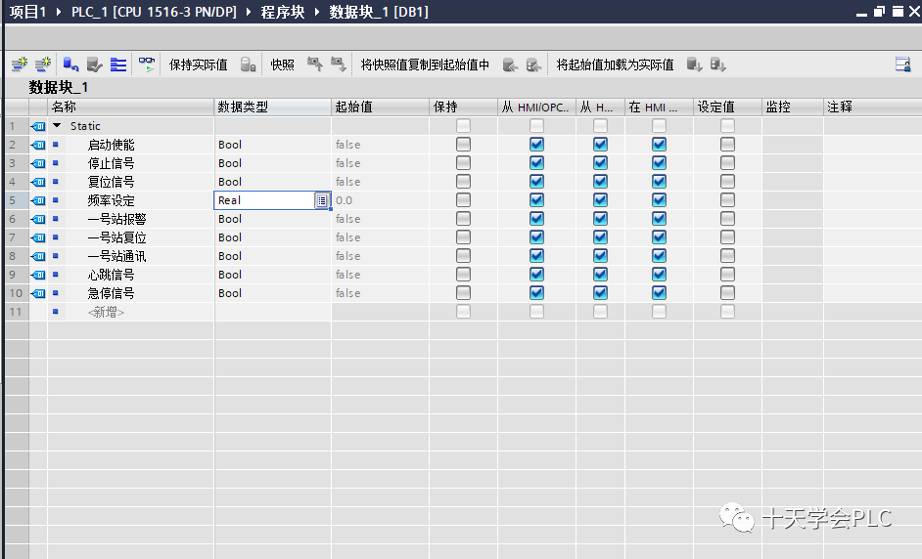Click the second load icon after 将起始值加载为实际值
Image resolution: width=922 pixels, height=559 pixels.
point(718,64)
